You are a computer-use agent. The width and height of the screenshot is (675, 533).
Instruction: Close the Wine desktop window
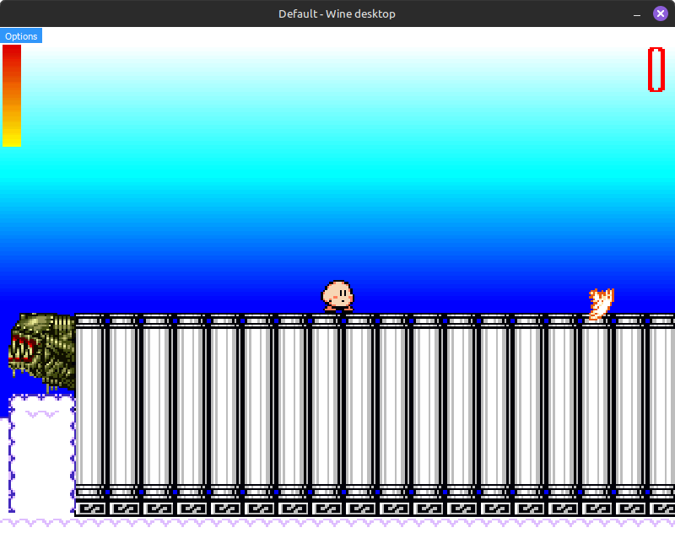(661, 13)
